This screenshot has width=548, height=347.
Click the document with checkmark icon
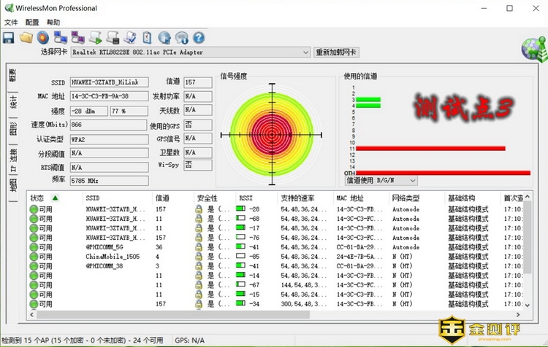coord(130,37)
